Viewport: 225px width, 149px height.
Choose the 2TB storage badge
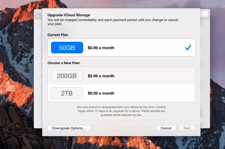[x=67, y=93]
